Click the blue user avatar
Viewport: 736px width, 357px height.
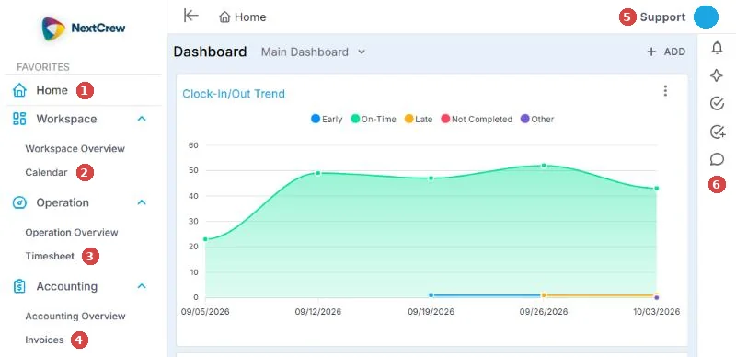[706, 17]
